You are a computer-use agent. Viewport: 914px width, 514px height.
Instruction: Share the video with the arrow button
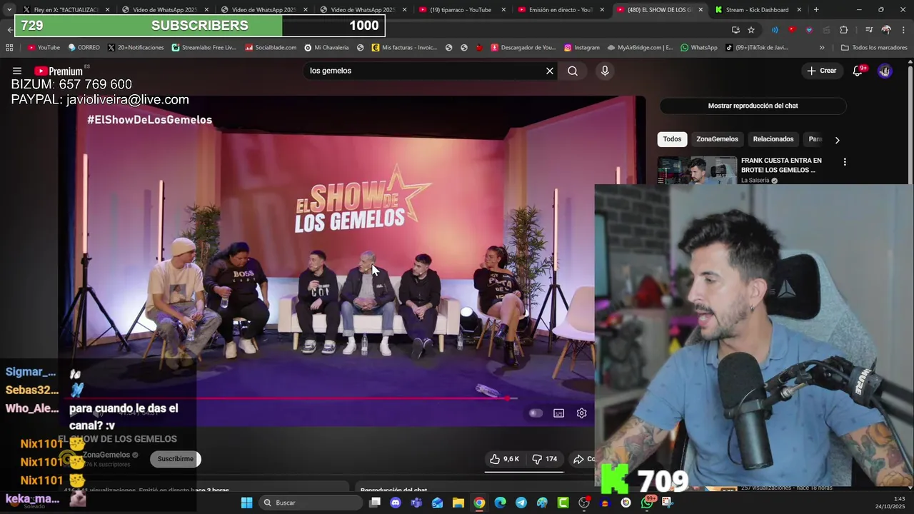point(582,459)
